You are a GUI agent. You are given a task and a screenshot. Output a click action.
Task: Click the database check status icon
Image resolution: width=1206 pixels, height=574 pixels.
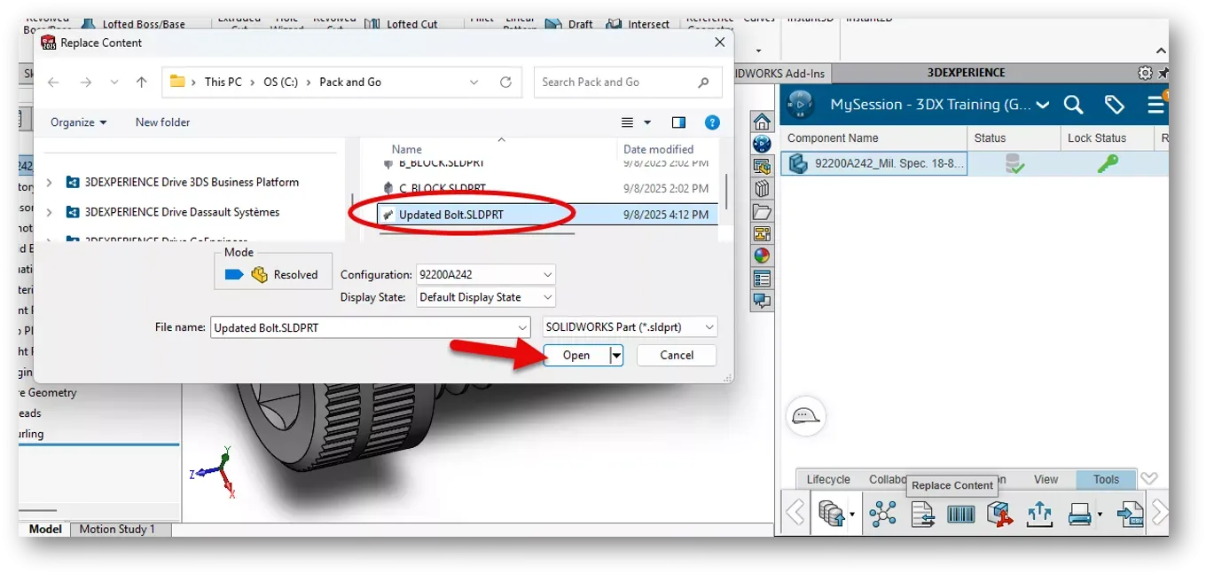pyautogui.click(x=1014, y=164)
